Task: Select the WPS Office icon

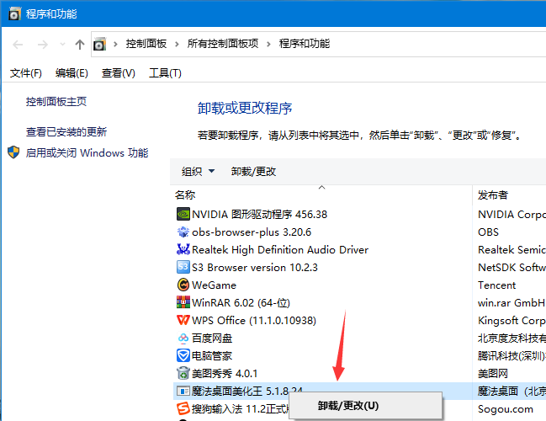Action: tap(183, 320)
